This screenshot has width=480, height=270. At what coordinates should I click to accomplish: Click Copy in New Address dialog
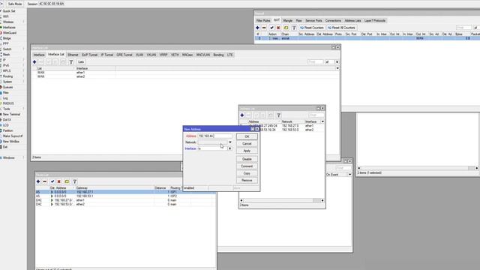tap(247, 173)
